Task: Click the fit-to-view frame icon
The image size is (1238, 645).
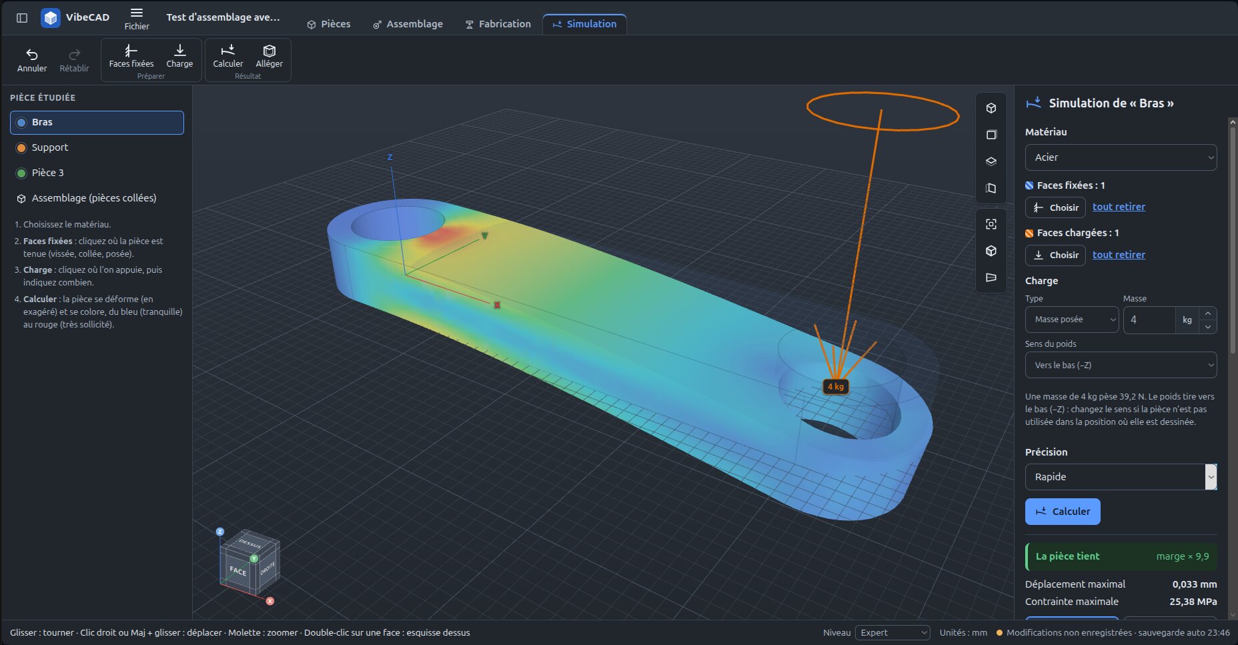Action: [x=991, y=224]
